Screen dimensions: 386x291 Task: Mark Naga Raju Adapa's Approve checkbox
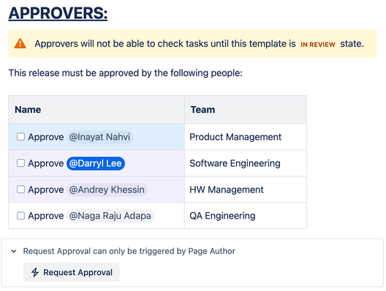pyautogui.click(x=20, y=216)
